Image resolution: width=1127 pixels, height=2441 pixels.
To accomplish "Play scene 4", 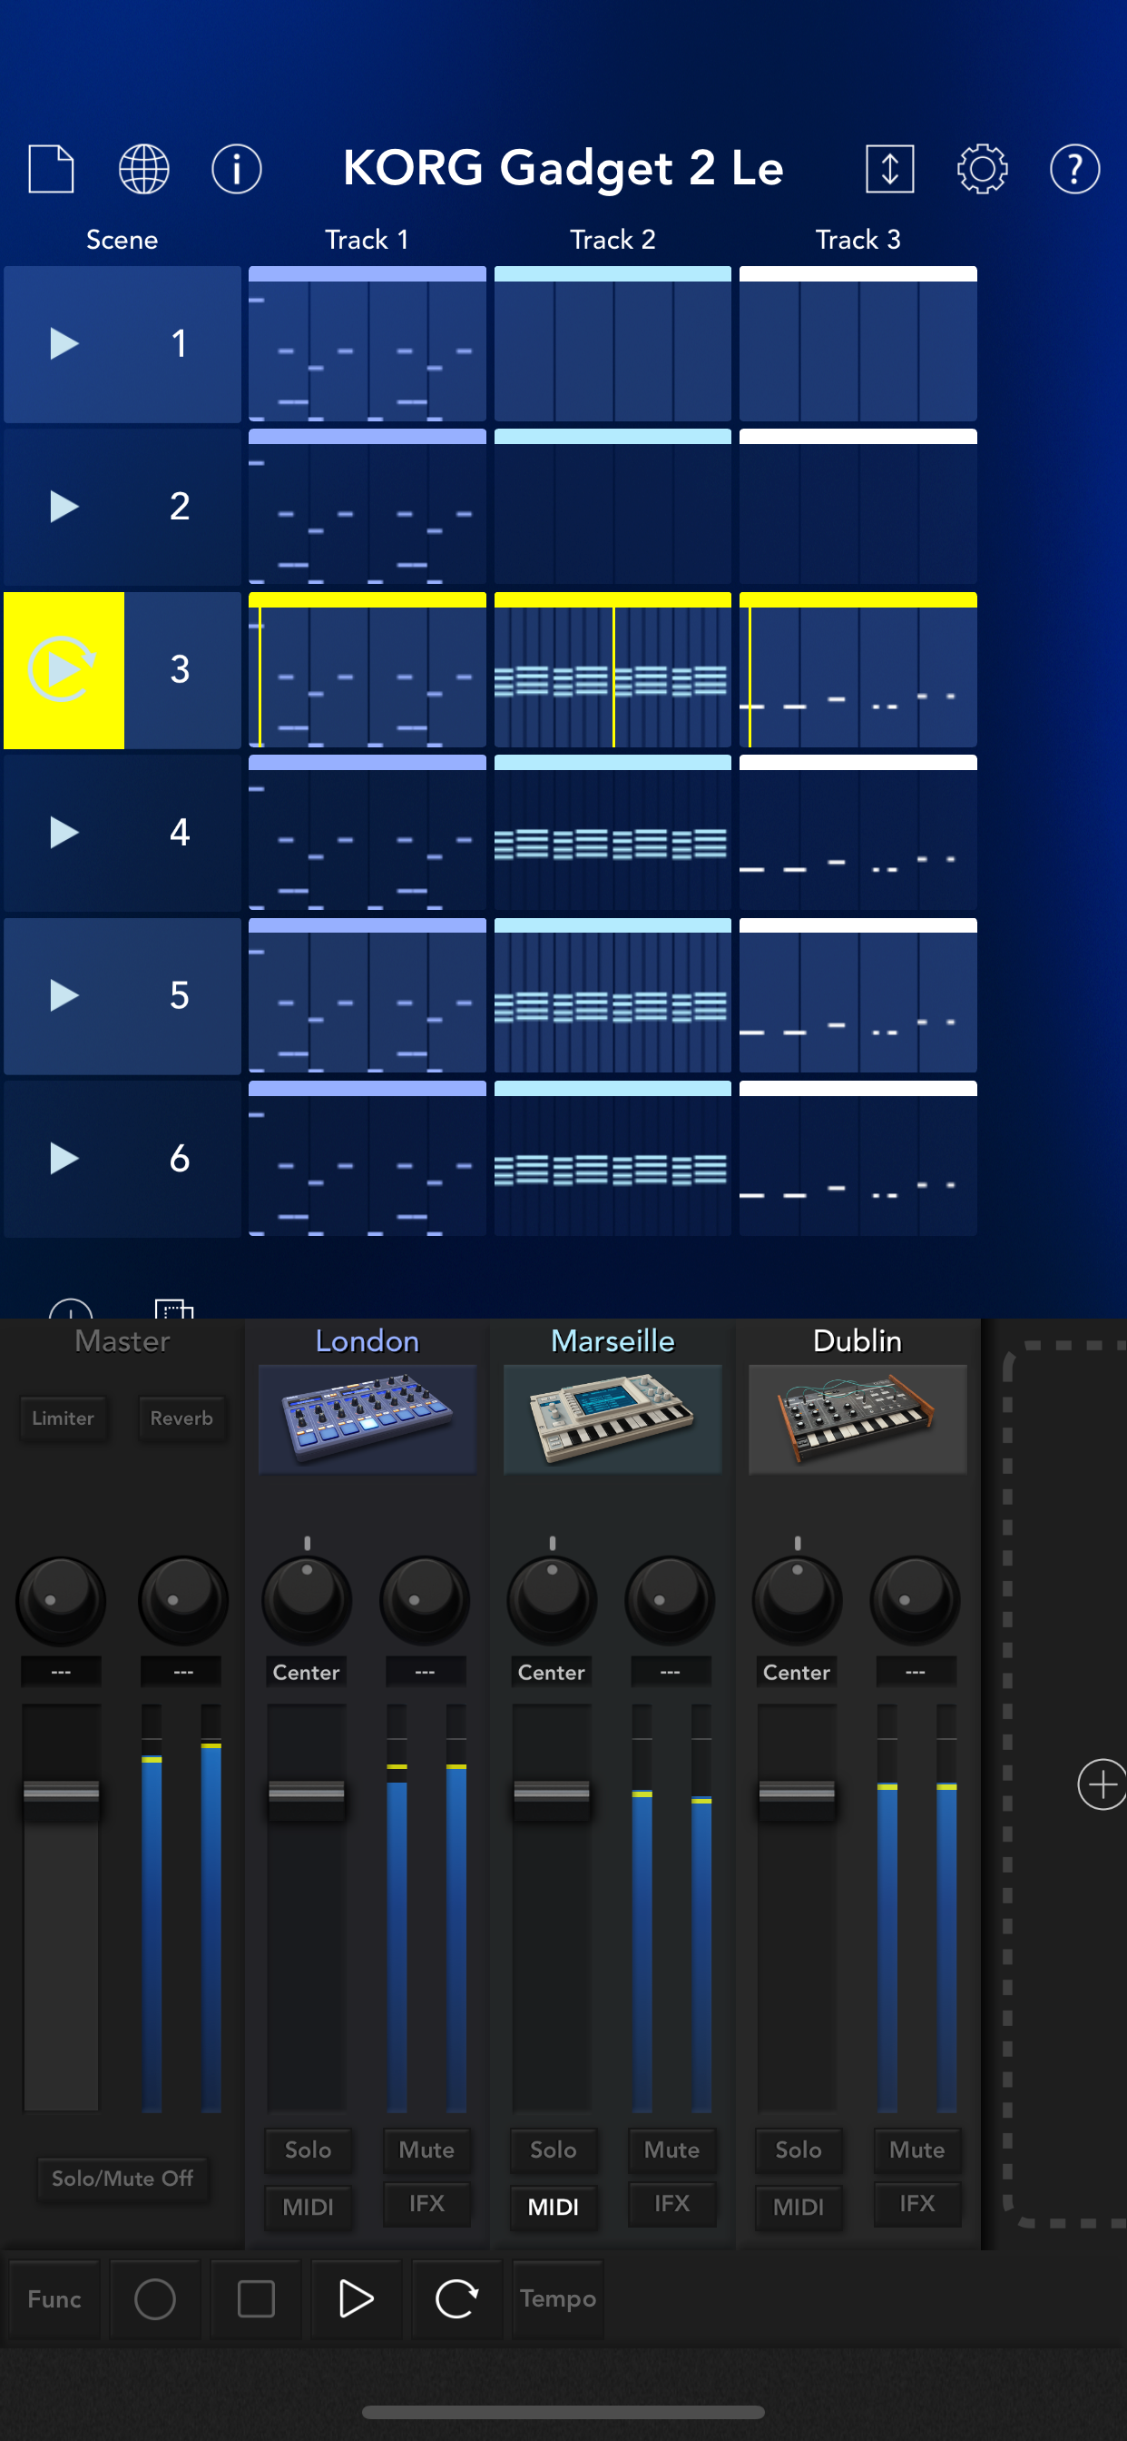I will [x=64, y=832].
